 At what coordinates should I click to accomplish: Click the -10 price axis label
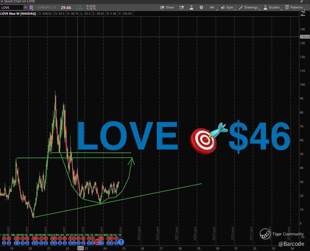click(302, 237)
